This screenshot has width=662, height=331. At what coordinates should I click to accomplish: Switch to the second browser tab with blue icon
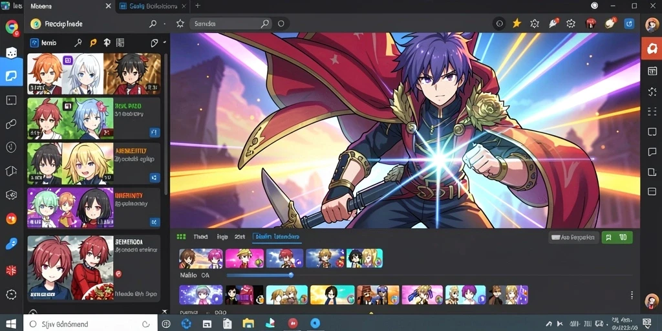click(153, 6)
